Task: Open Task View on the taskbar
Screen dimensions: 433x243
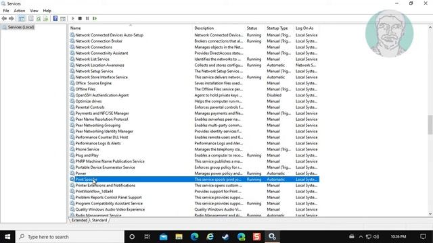Action: 147,237
